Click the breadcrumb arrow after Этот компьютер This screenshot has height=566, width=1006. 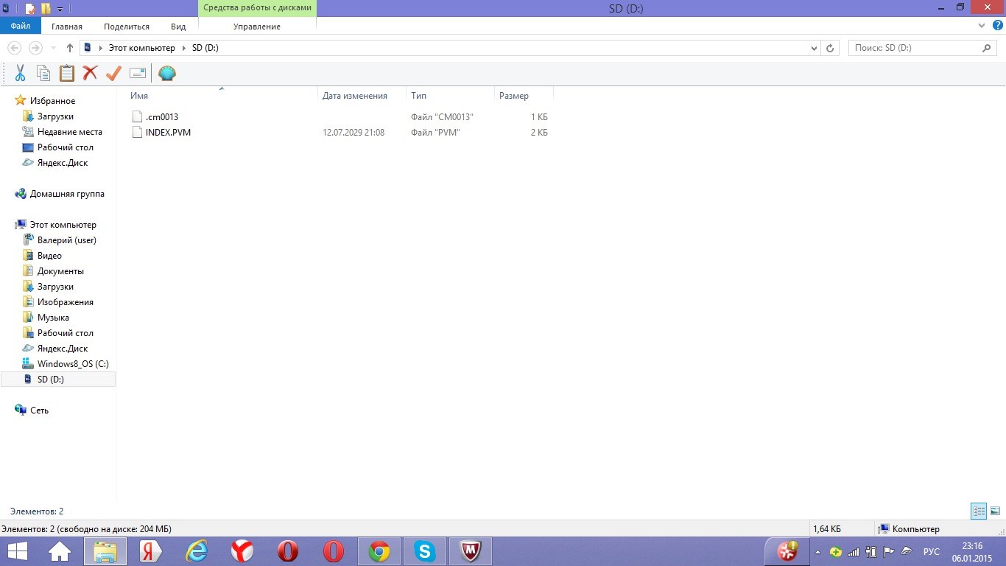pos(183,48)
